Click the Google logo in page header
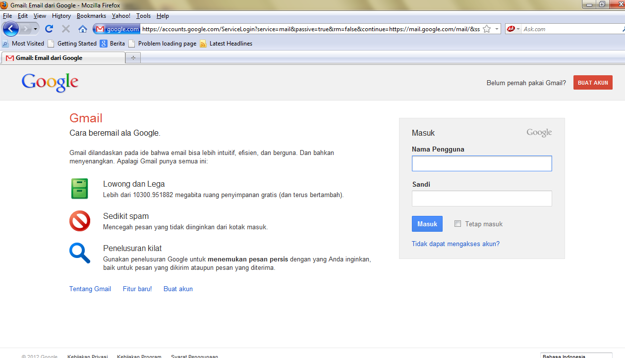Screen dimensions: 625x358 point(50,83)
